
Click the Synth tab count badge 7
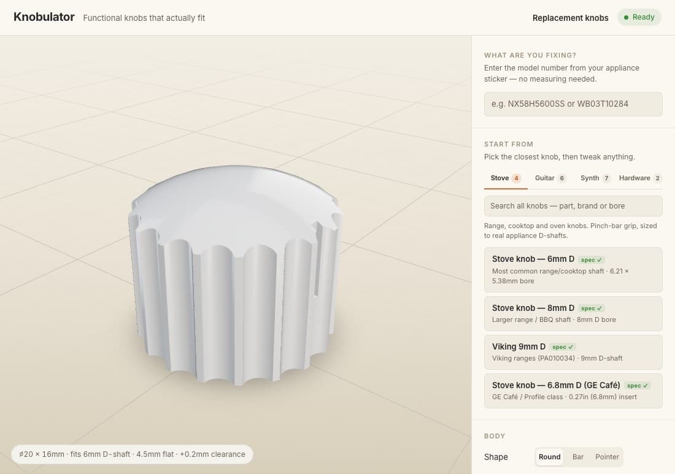[606, 178]
